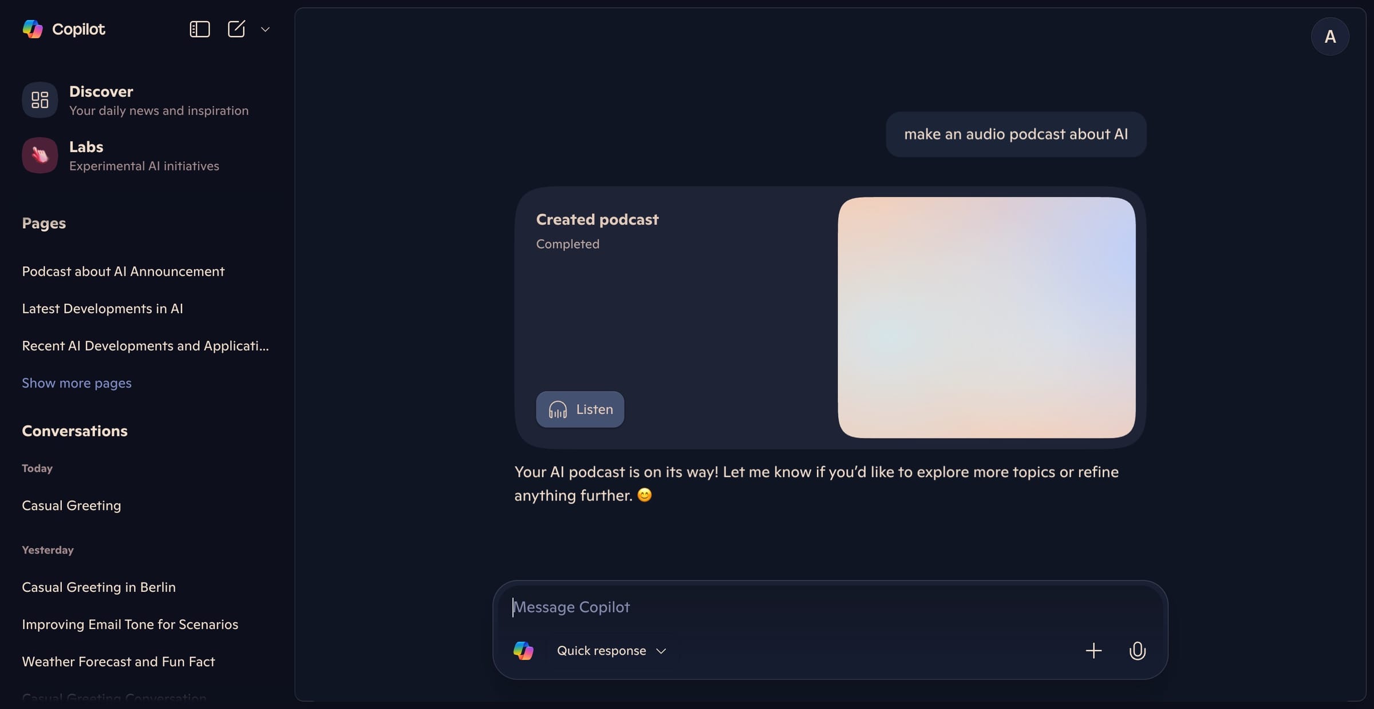Toggle the sidebar panel icon
The height and width of the screenshot is (709, 1374).
(200, 29)
